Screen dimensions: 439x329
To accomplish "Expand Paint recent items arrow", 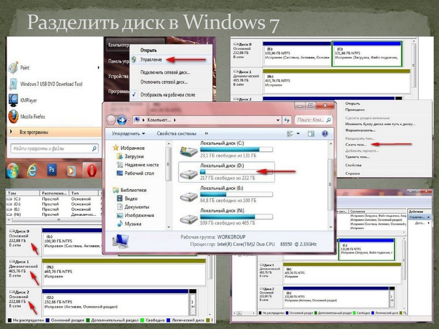I will tap(99, 67).
